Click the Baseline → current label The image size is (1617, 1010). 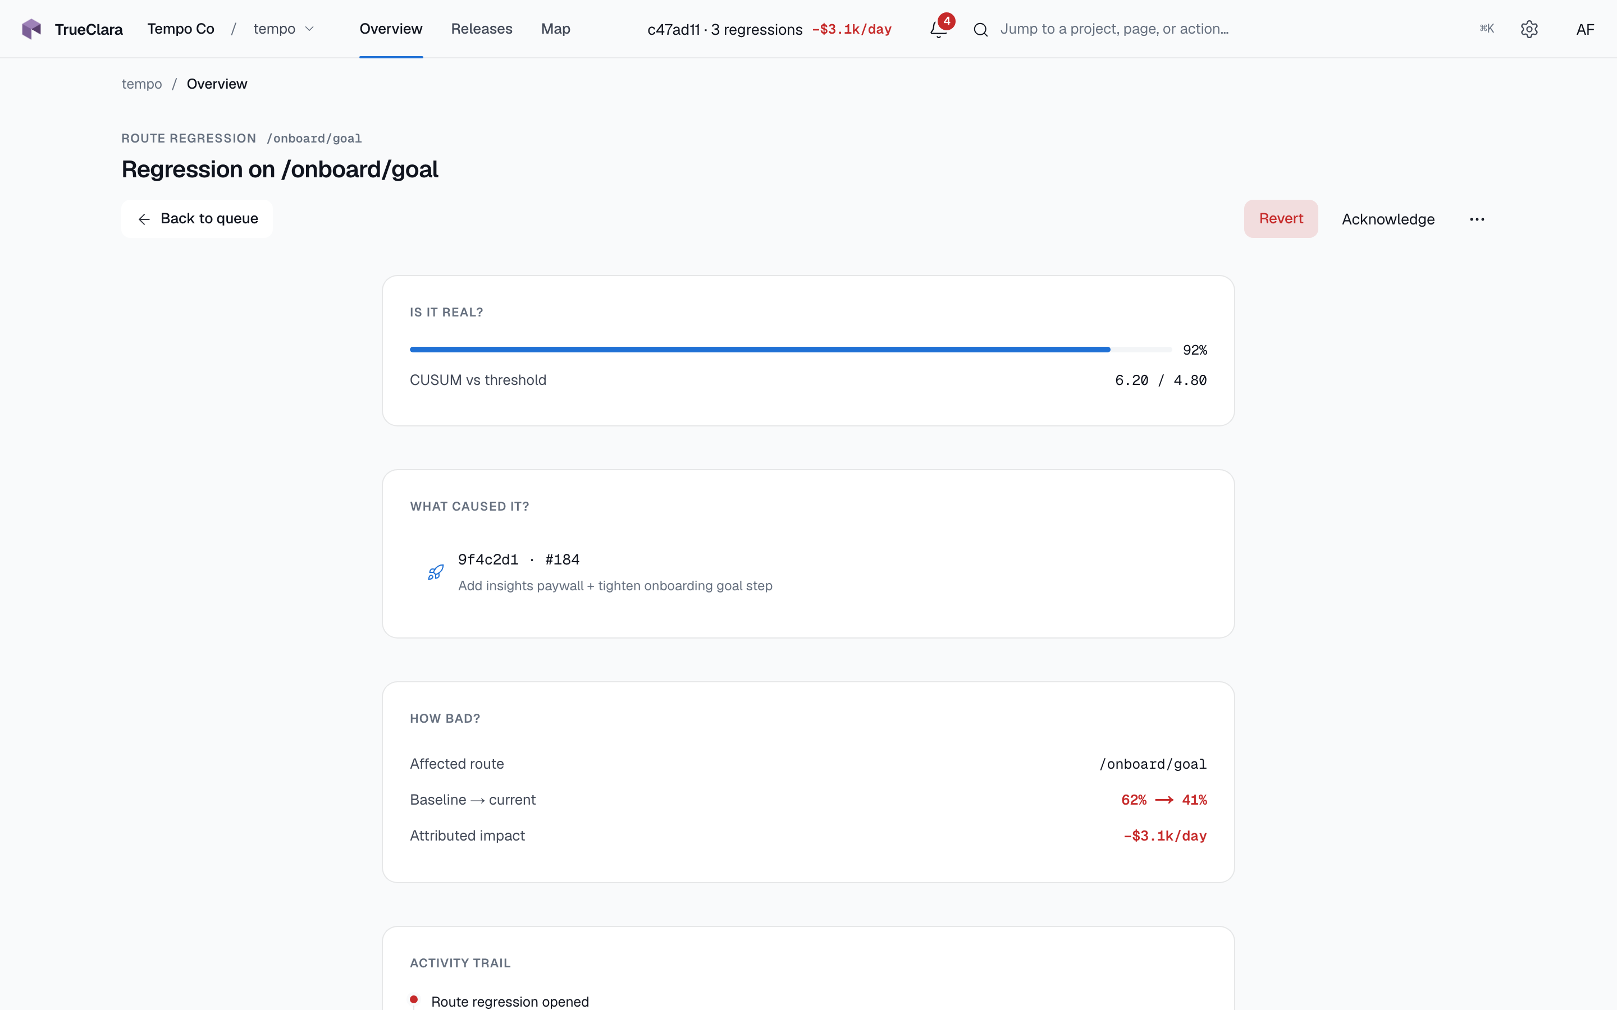pyautogui.click(x=473, y=800)
